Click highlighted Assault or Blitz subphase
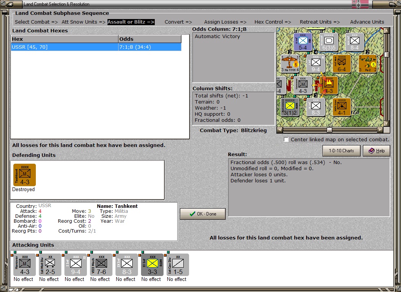Screen dimensions: 401x292 pyautogui.click(x=131, y=22)
